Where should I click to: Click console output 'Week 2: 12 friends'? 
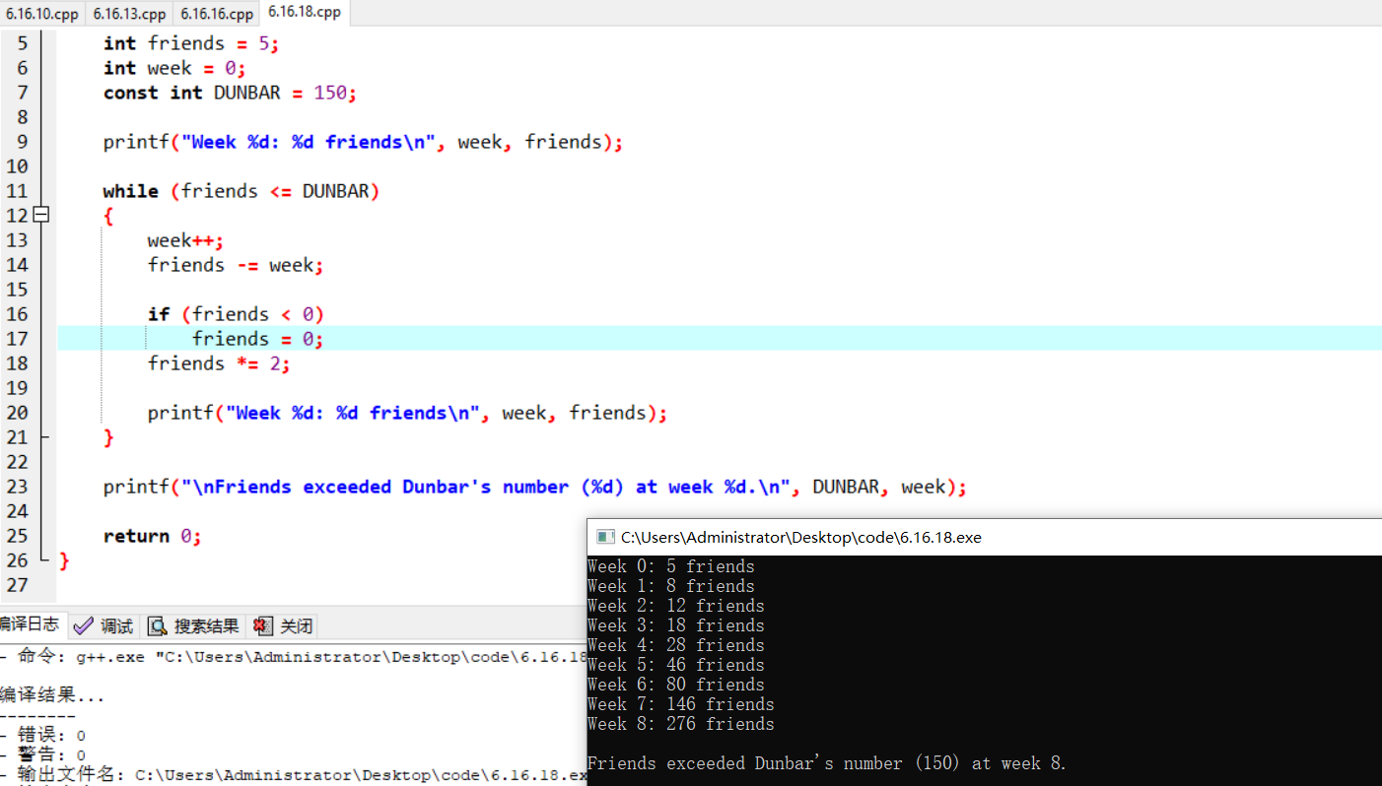click(x=675, y=606)
